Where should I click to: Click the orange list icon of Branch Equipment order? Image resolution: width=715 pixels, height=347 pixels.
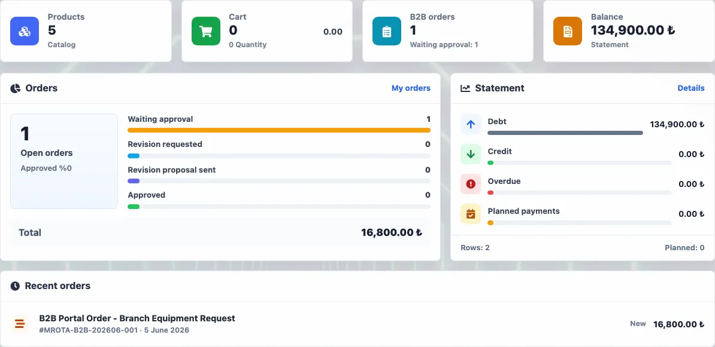(x=20, y=324)
